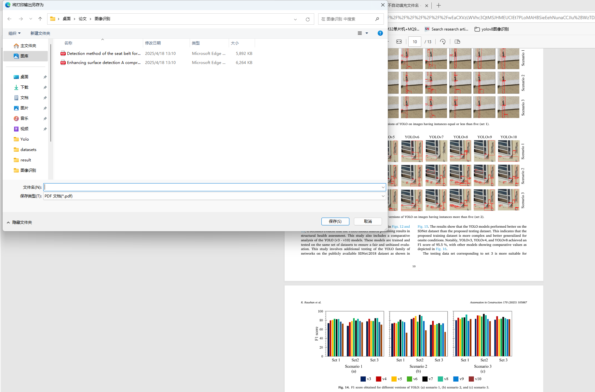Select 主文件夹 in navigation pane
Image resolution: width=595 pixels, height=392 pixels.
pyautogui.click(x=25, y=46)
